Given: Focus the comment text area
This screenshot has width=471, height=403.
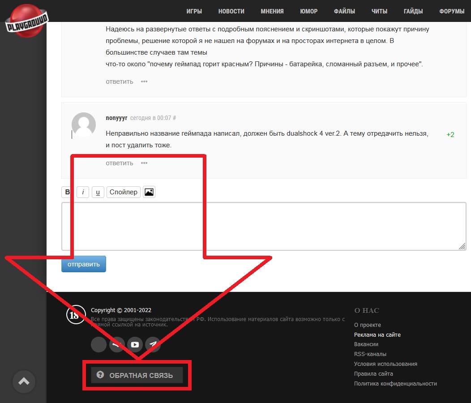Looking at the screenshot, I should tap(264, 226).
